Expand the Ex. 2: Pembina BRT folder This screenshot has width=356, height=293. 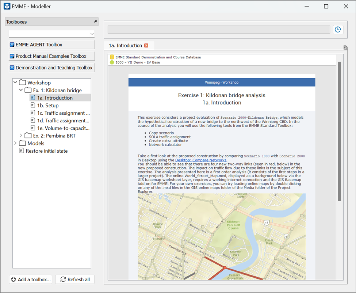[21, 136]
